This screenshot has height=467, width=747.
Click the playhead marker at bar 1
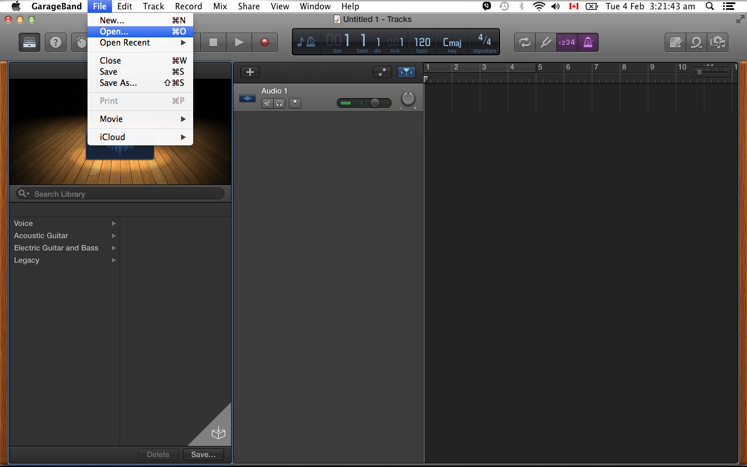point(426,79)
